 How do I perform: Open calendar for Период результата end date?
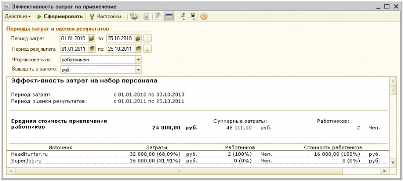[138, 49]
